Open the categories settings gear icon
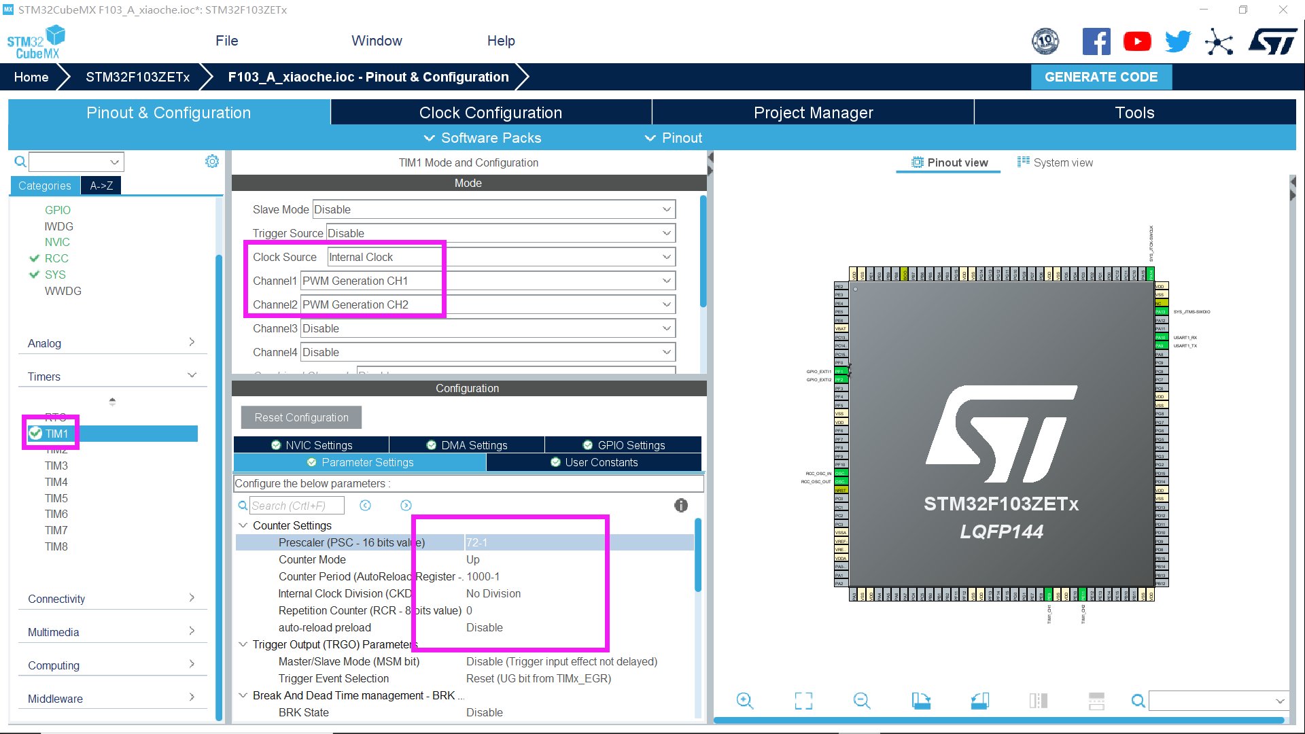Viewport: 1305px width, 734px height. 212,161
